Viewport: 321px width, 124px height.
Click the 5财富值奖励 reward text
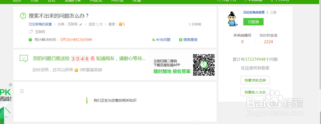[x=91, y=70]
